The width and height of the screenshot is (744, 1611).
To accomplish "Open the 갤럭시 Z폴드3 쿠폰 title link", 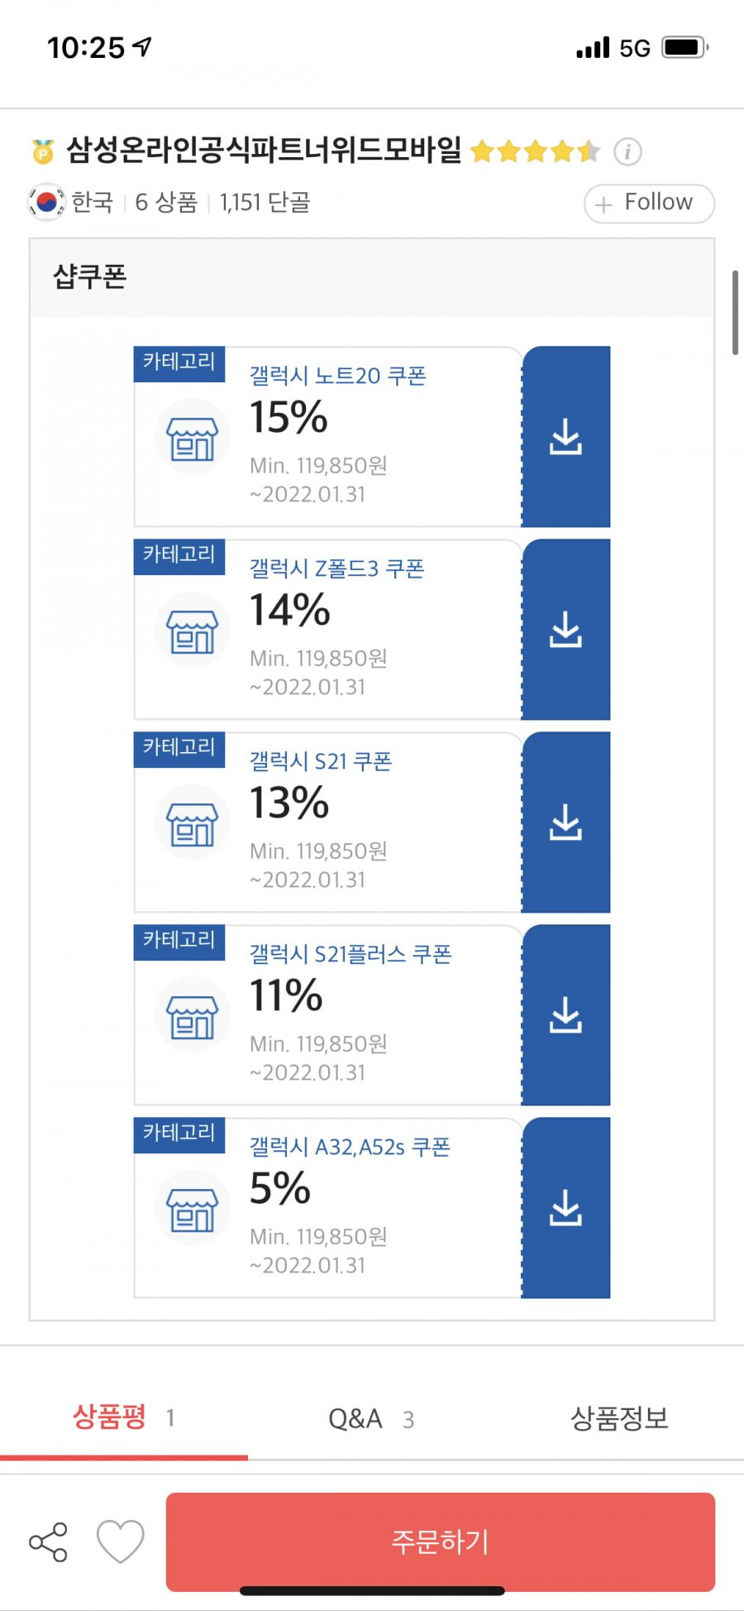I will pyautogui.click(x=337, y=568).
